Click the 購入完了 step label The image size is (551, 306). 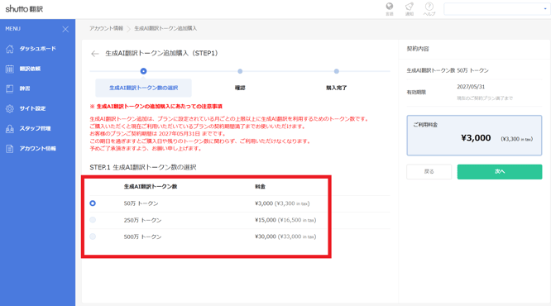coord(336,88)
